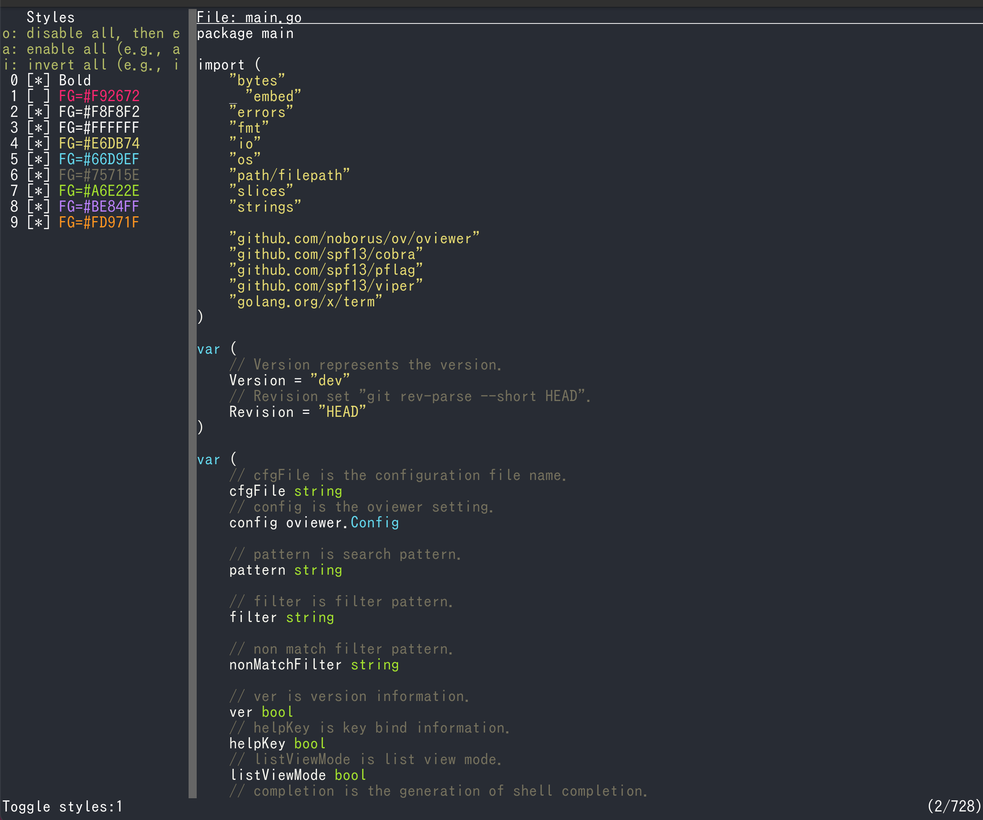Click the 'nonMatchFilter string' declaration

click(314, 665)
